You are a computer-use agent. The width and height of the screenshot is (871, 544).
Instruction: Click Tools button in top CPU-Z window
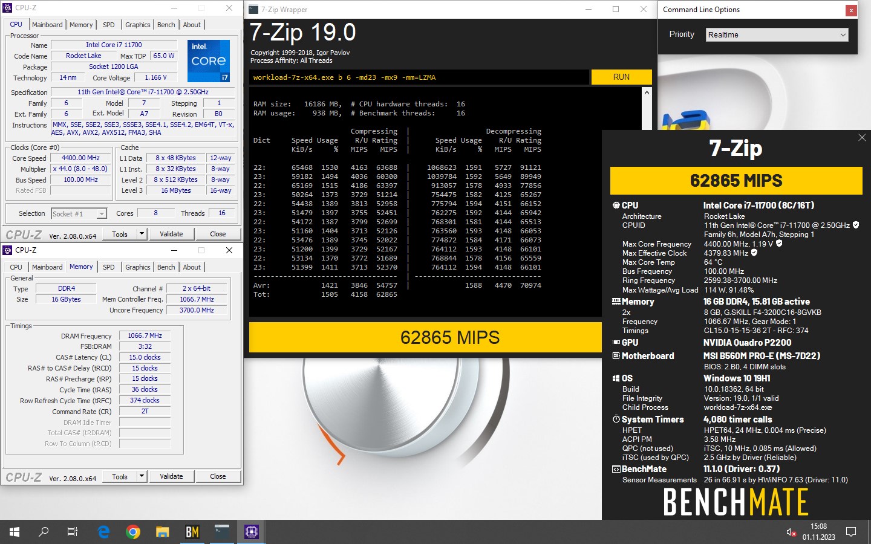[120, 234]
